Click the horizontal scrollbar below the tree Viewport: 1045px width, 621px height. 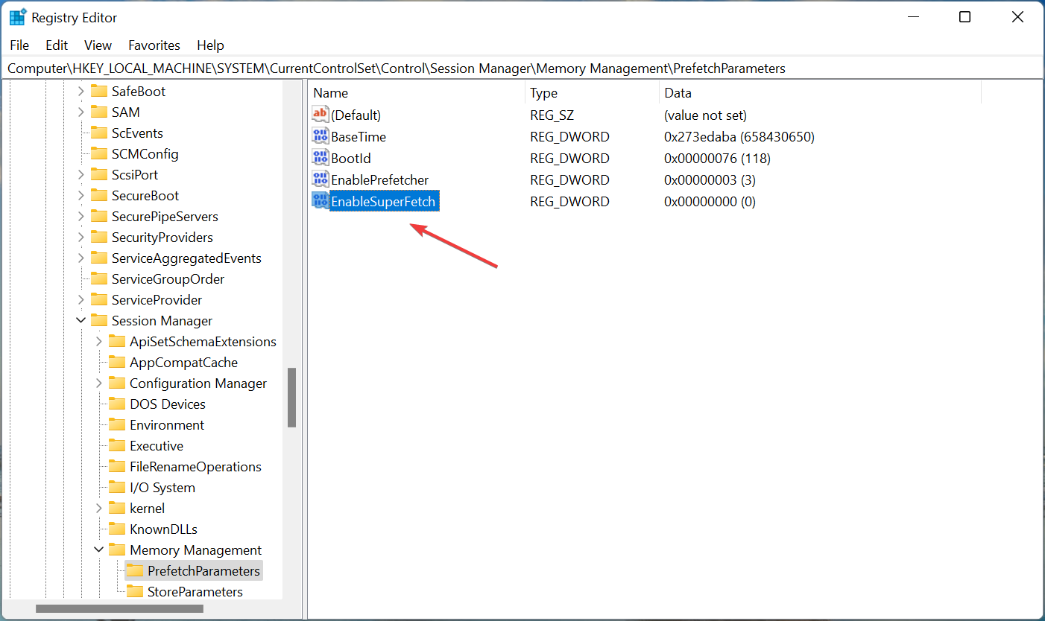coord(119,608)
